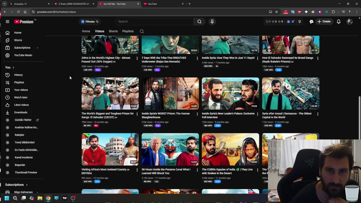361x203 pixels.
Task: Open more actions for the Panama Canal video
Action: pyautogui.click(x=197, y=170)
